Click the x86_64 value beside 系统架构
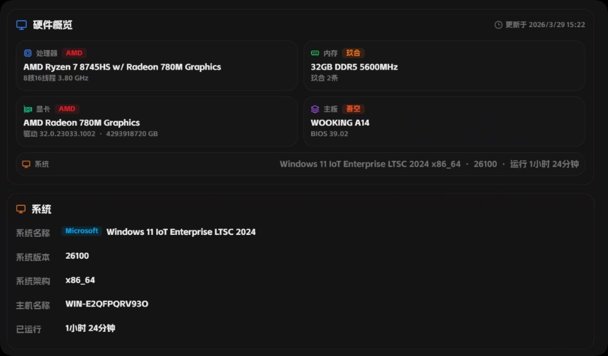Image resolution: width=608 pixels, height=356 pixels. point(80,280)
